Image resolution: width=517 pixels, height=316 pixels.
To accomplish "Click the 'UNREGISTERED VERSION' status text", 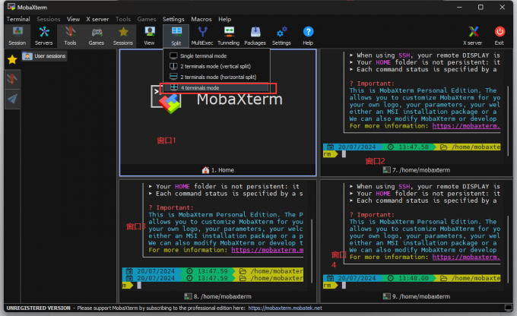I will (x=38, y=308).
